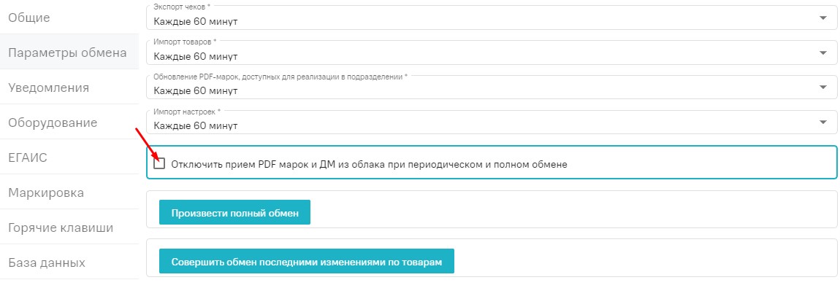
Task: Click Импорт товаров value Каждые 60 минут
Action: 196,56
